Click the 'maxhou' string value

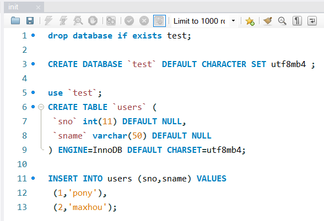click(x=88, y=207)
